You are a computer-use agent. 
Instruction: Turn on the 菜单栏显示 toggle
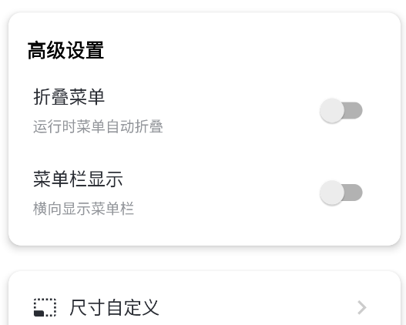pos(341,193)
